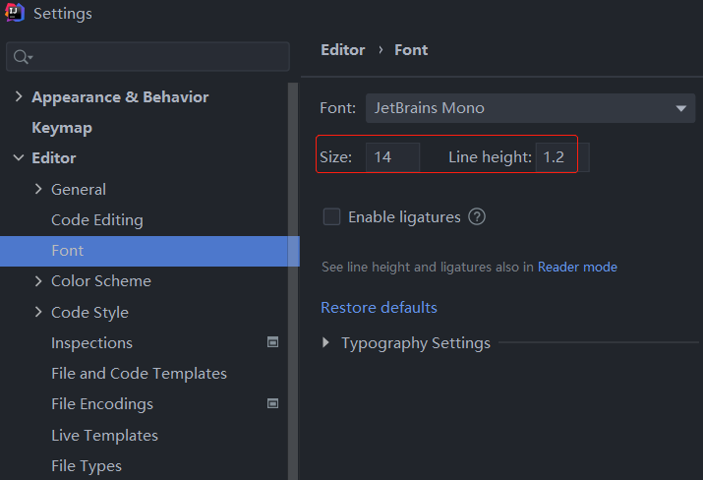Click the Line height input field
The height and width of the screenshot is (480, 703).
pyautogui.click(x=555, y=157)
